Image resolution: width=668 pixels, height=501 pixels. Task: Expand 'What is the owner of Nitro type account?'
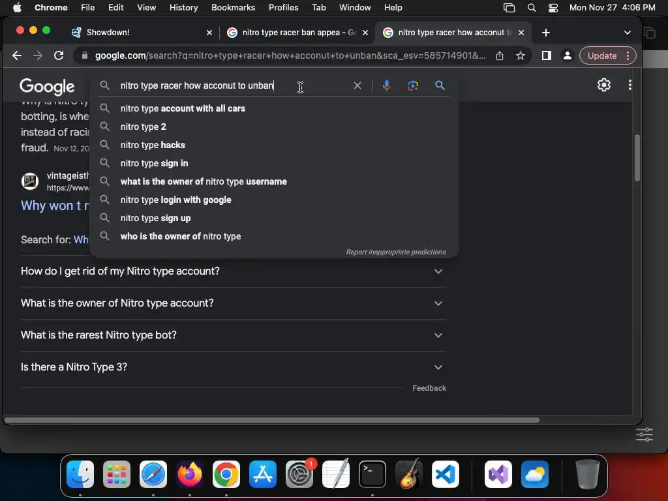click(x=233, y=303)
